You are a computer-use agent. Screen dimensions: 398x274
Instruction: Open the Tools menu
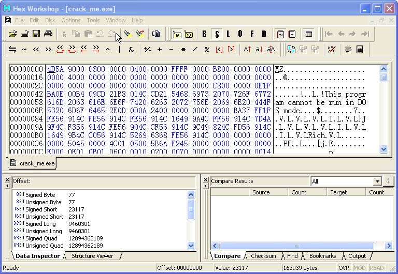point(93,20)
